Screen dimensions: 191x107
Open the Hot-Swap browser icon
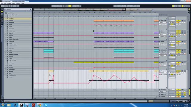(x=2, y=23)
